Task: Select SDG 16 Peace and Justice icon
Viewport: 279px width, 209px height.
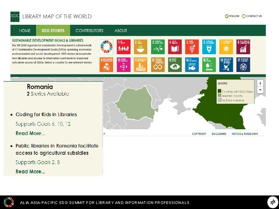Action: (226, 65)
